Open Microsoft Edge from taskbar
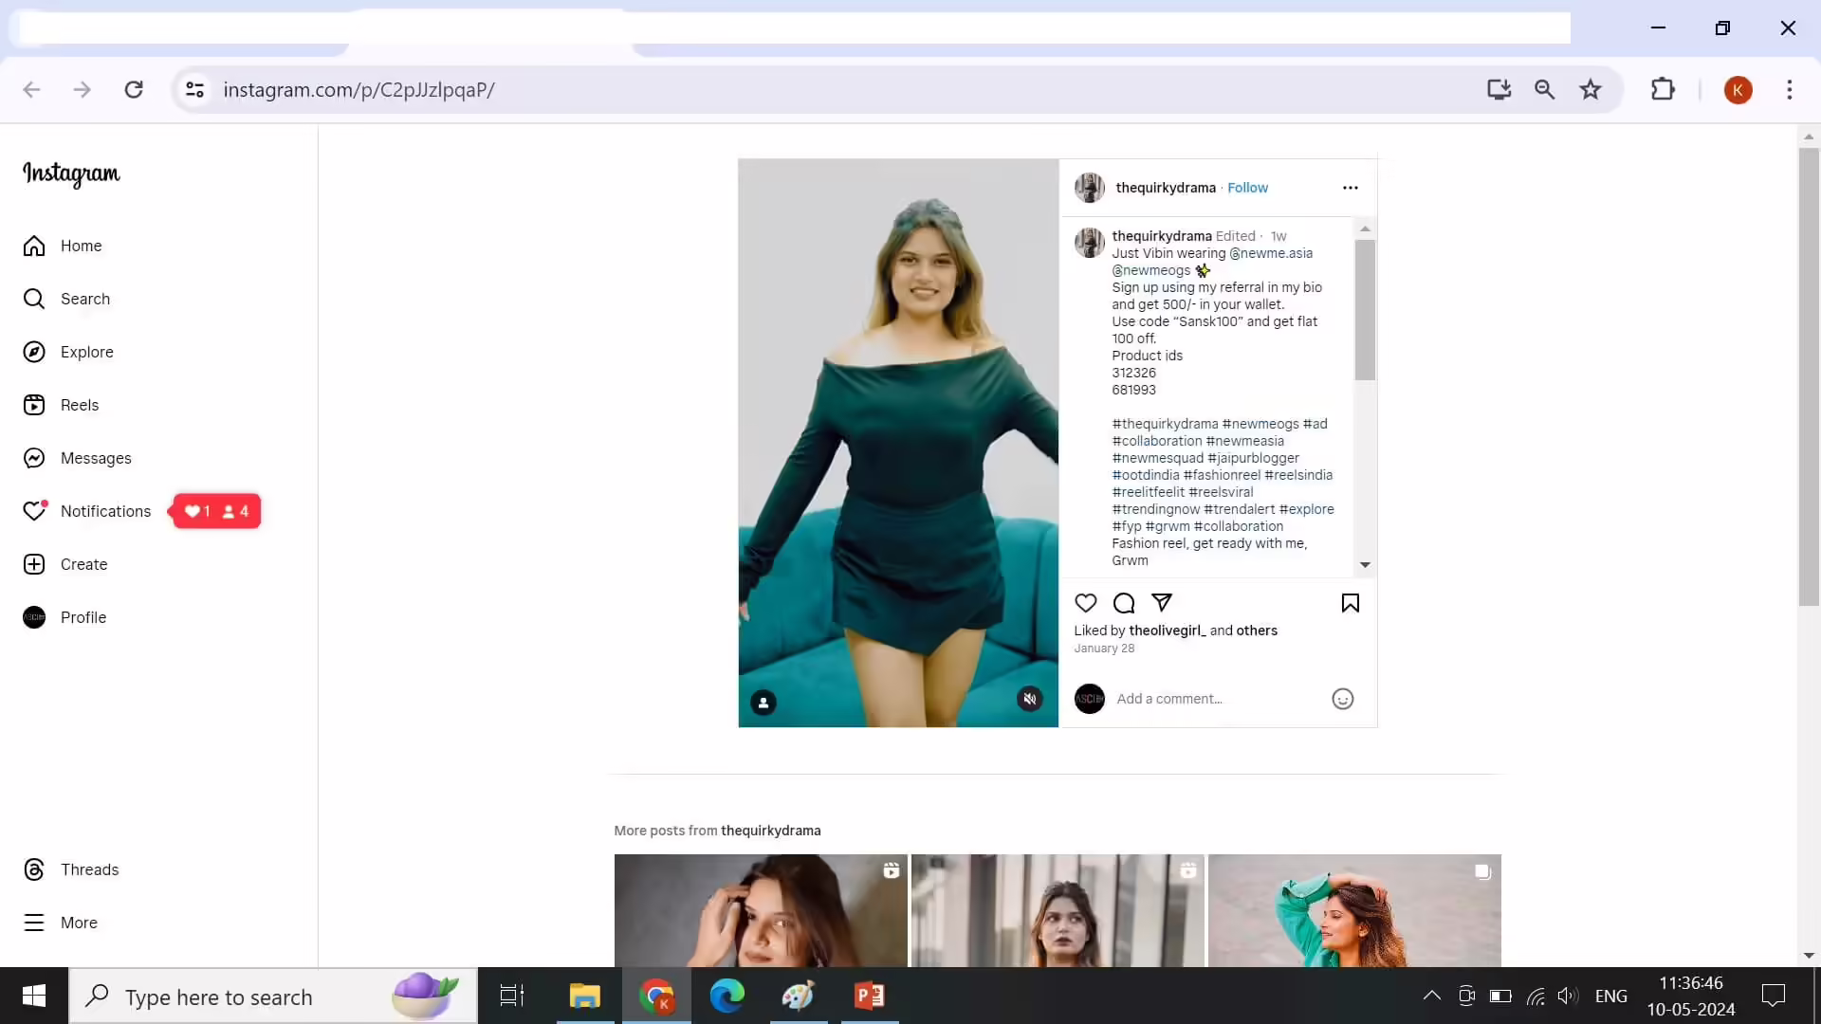Viewport: 1821px width, 1024px height. (727, 996)
